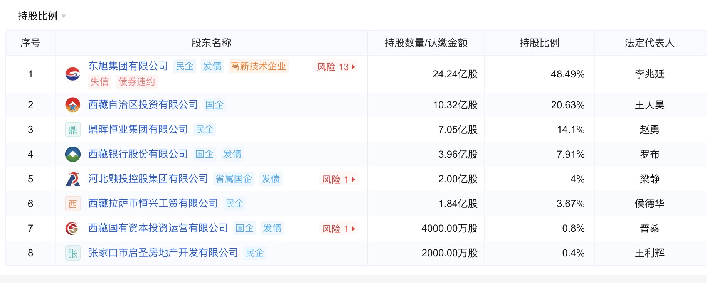
Task: Open the 西藏拉萨市恒兴工贸有限公司 link
Action: [x=153, y=204]
